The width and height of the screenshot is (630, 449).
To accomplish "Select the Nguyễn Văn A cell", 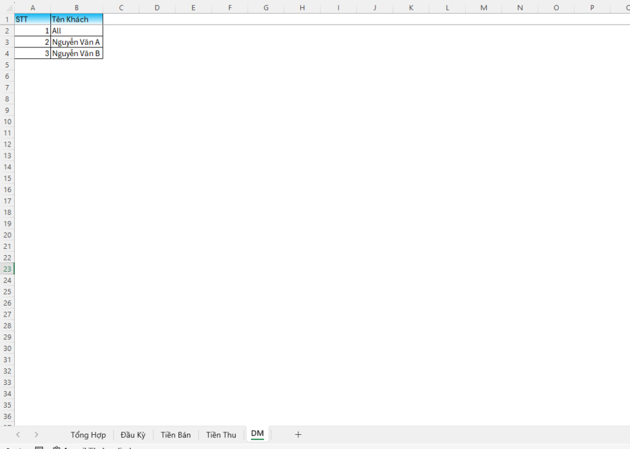I will [76, 42].
